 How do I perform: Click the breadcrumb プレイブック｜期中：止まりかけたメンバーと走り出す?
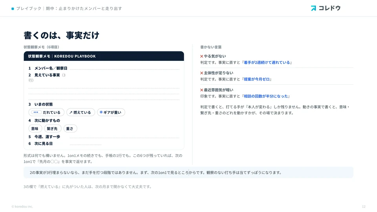(69, 9)
